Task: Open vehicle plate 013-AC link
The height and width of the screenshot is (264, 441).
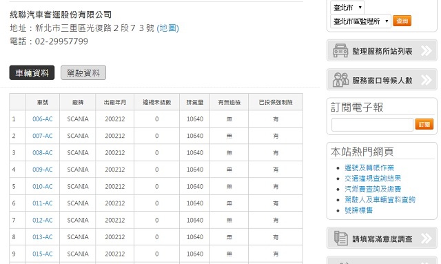Action: click(43, 237)
